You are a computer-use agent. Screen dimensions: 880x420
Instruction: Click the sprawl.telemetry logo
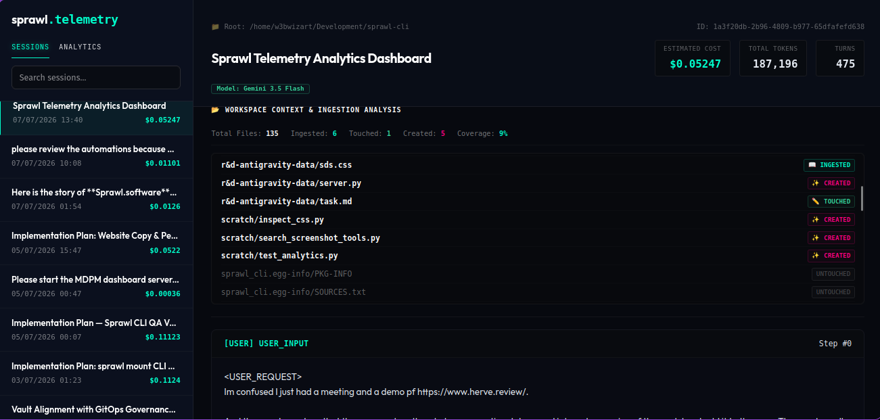pos(65,20)
